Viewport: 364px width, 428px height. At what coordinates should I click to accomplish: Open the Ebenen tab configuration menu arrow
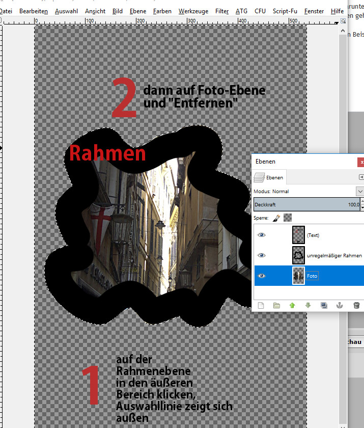click(361, 177)
